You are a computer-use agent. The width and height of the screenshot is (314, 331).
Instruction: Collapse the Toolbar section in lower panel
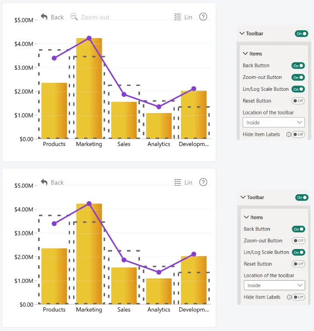(243, 197)
